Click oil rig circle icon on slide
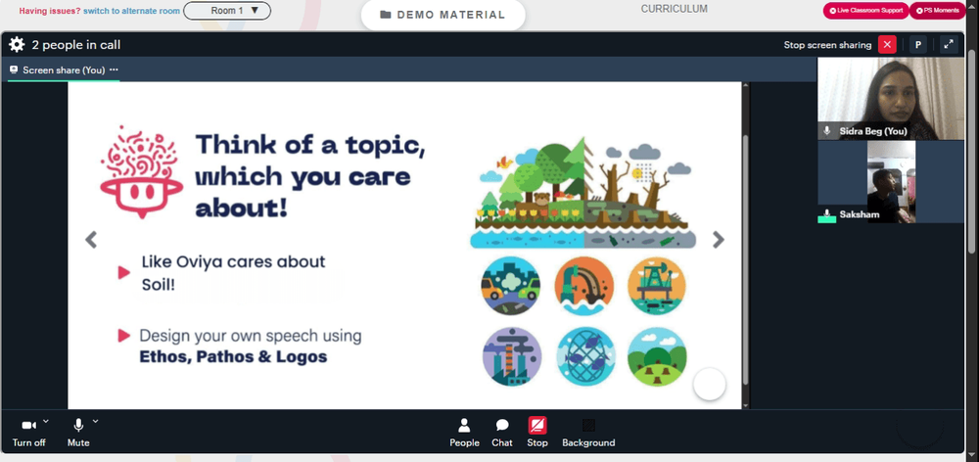 657,286
